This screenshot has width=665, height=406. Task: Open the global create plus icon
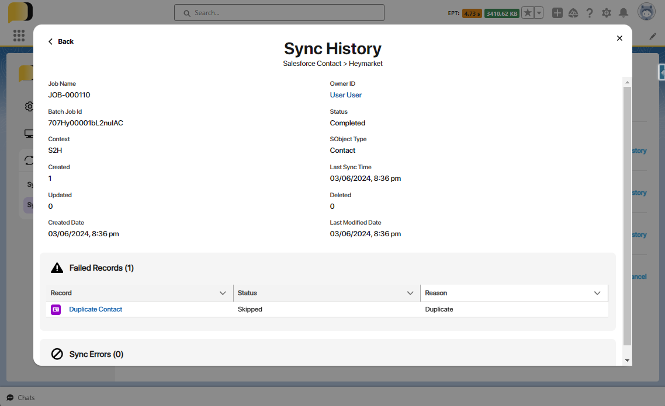click(557, 13)
